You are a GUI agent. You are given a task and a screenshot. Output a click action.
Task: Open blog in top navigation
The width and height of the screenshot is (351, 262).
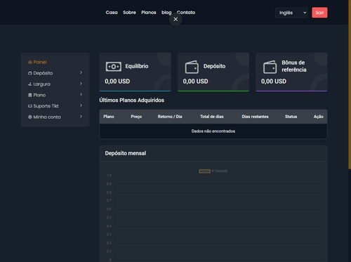pos(166,13)
